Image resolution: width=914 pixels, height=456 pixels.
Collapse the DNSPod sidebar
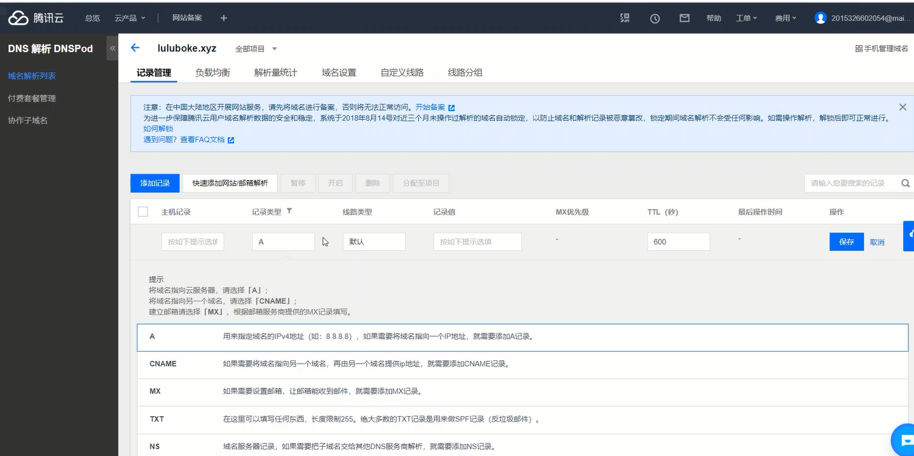click(x=112, y=48)
